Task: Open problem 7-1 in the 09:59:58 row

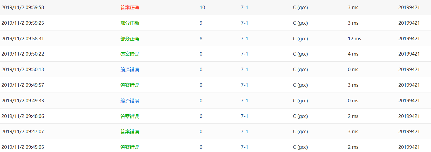Action: 244,8
